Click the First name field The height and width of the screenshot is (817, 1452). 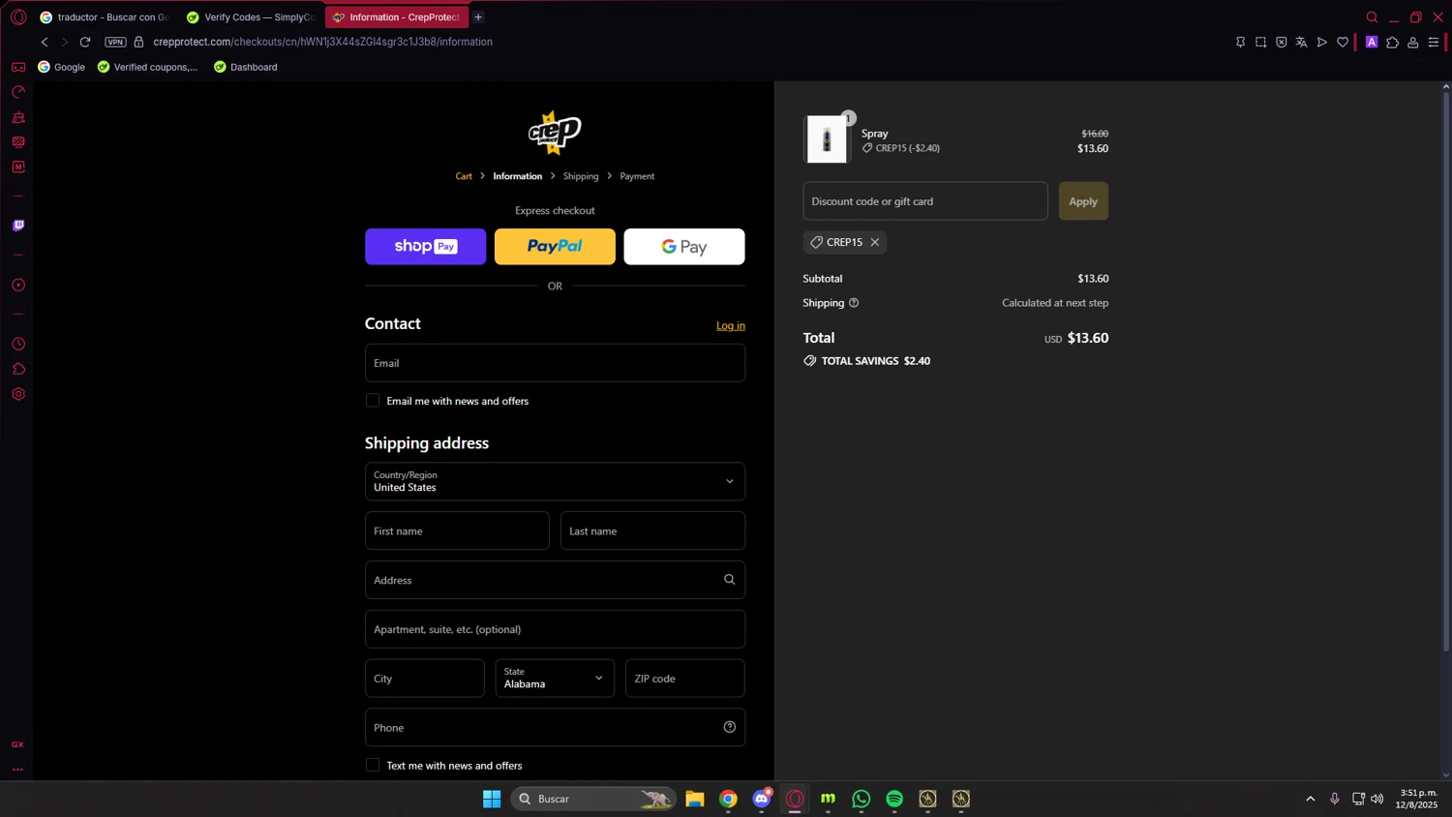point(457,530)
